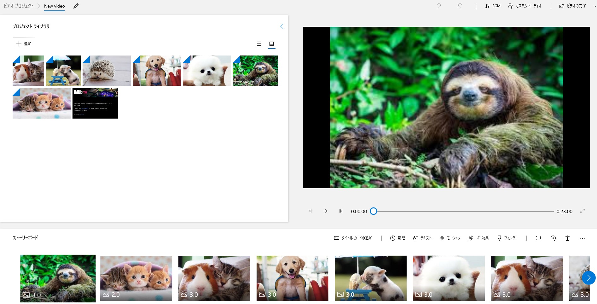
Task: Click the rotate clip icon
Action: 553,238
